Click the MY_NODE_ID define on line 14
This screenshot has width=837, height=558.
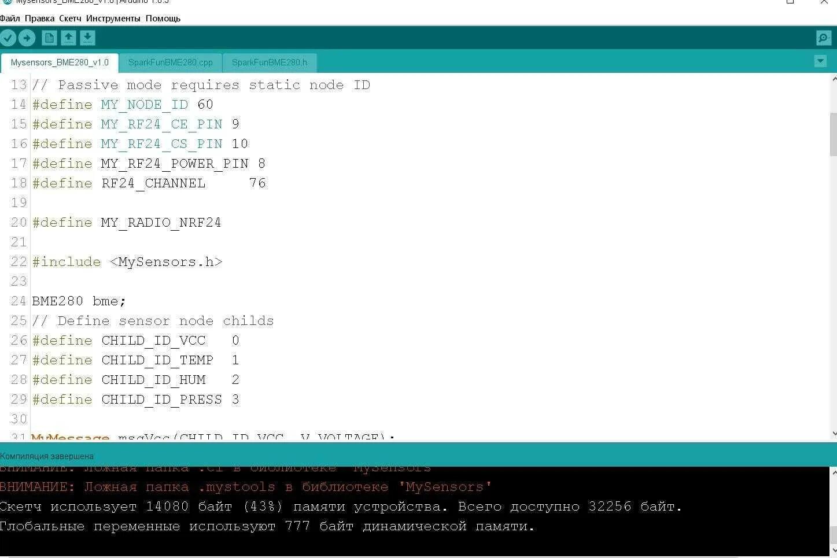click(x=145, y=105)
